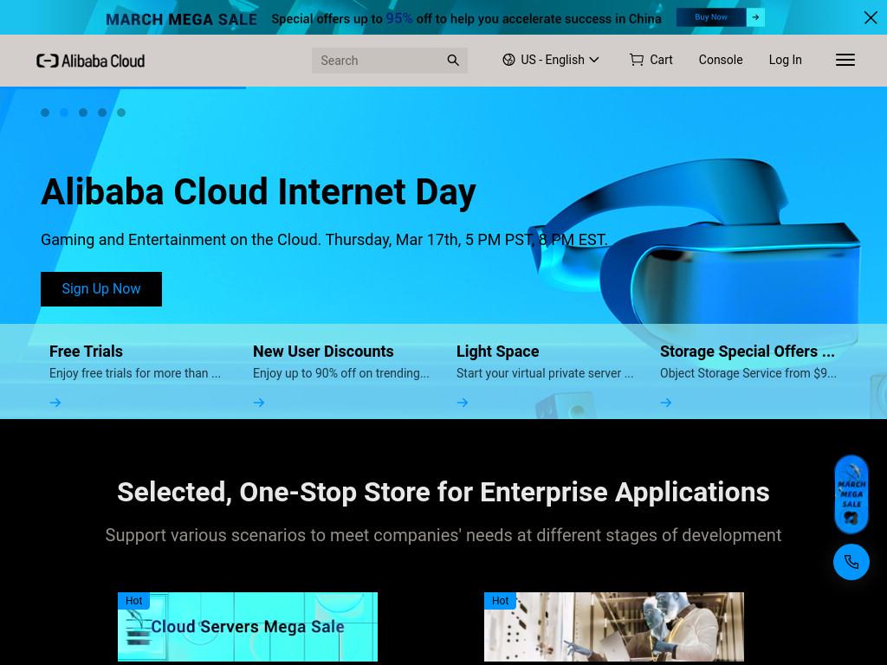Screen dimensions: 887x665
Task: Open the Hot card with robot image
Action: coord(614,627)
